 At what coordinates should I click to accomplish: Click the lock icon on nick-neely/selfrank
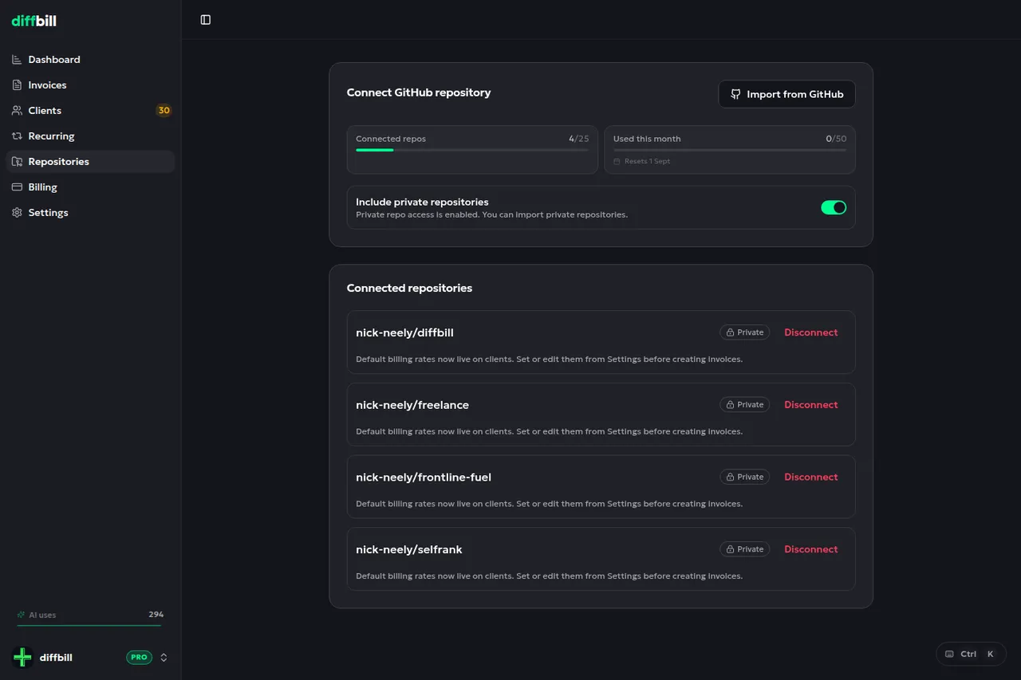point(730,549)
